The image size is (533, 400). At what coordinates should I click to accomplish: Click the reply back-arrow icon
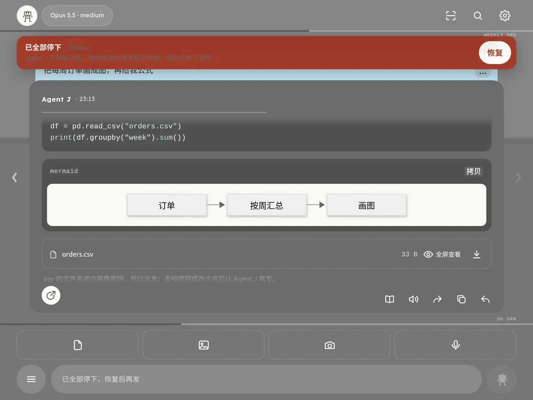(485, 299)
